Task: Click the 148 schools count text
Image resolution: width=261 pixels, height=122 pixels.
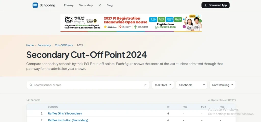Action: [33, 100]
